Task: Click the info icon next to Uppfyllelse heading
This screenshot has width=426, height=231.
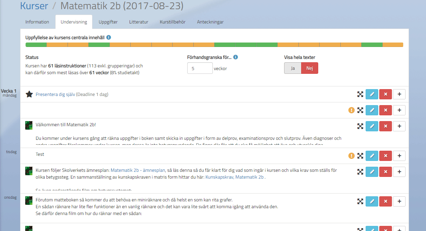Action: coord(108,37)
